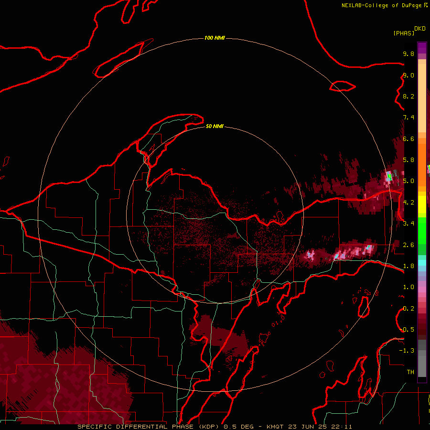Click the 8.2 legend value
Viewport: 430px width, 430px height.
tap(408, 96)
